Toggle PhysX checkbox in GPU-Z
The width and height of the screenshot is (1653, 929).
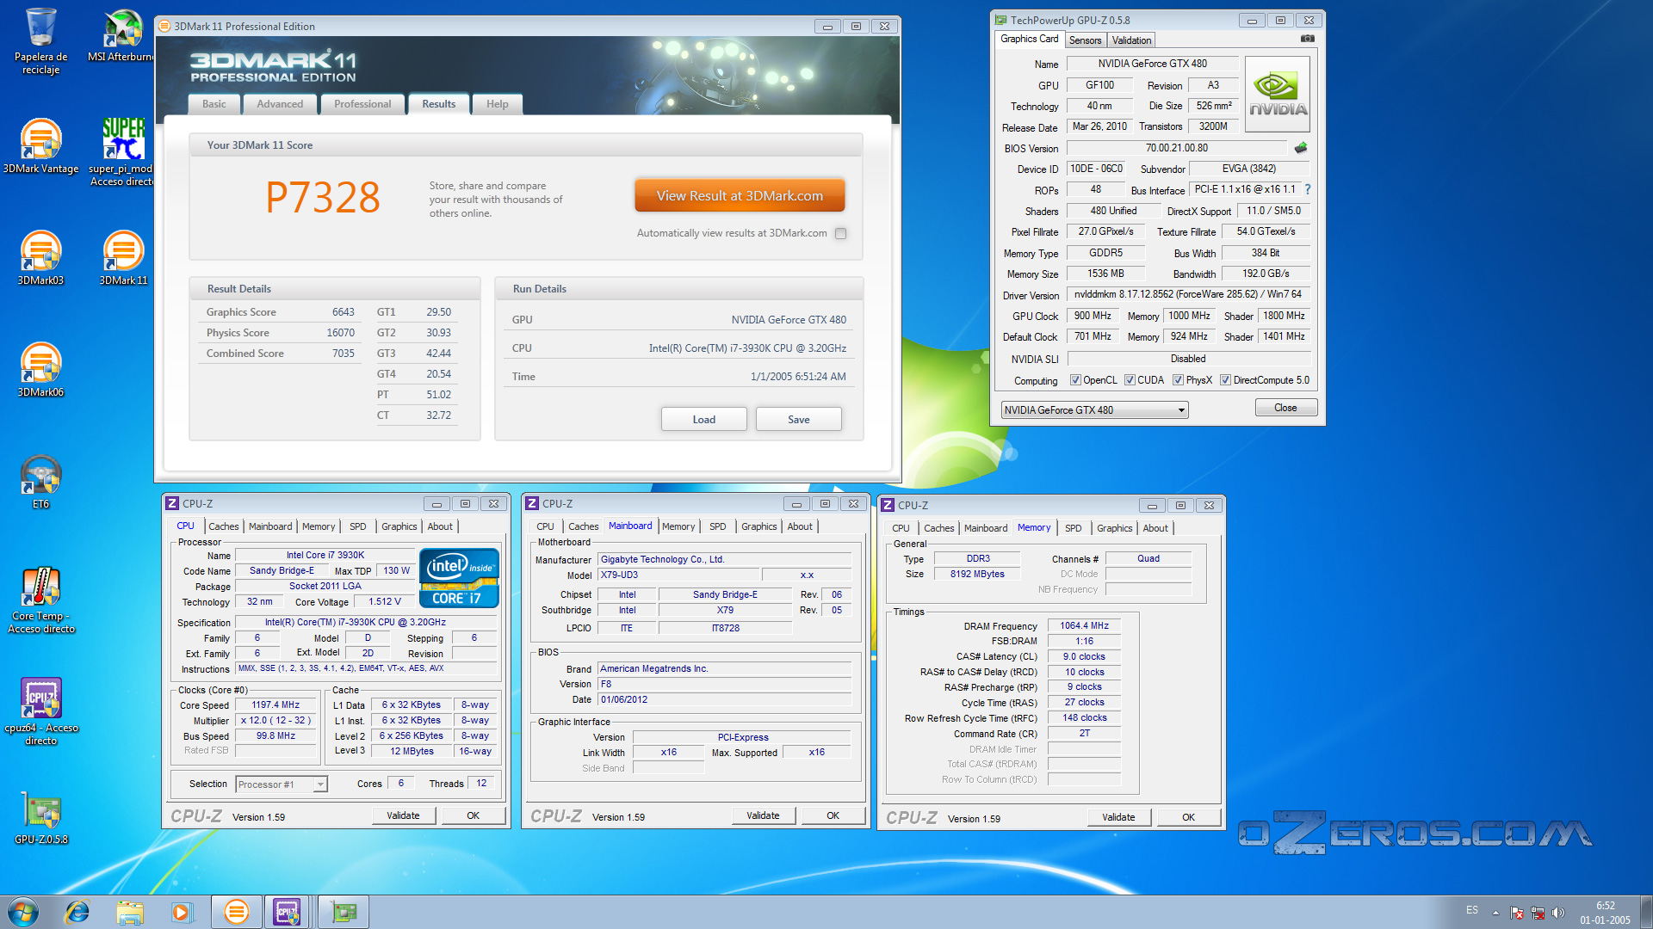pos(1178,380)
